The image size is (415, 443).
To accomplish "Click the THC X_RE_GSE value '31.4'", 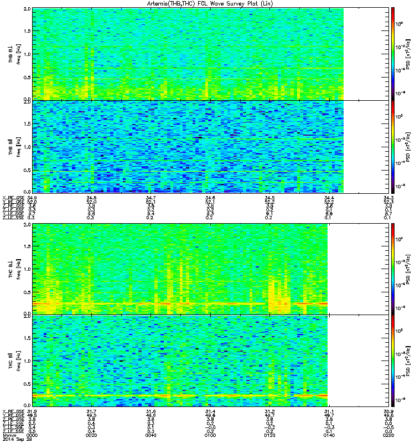I will tap(210, 411).
